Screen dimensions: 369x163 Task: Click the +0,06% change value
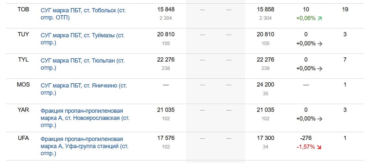point(306,18)
